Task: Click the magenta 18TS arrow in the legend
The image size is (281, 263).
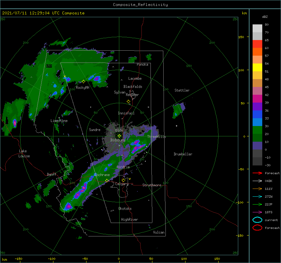Action: (x=257, y=212)
